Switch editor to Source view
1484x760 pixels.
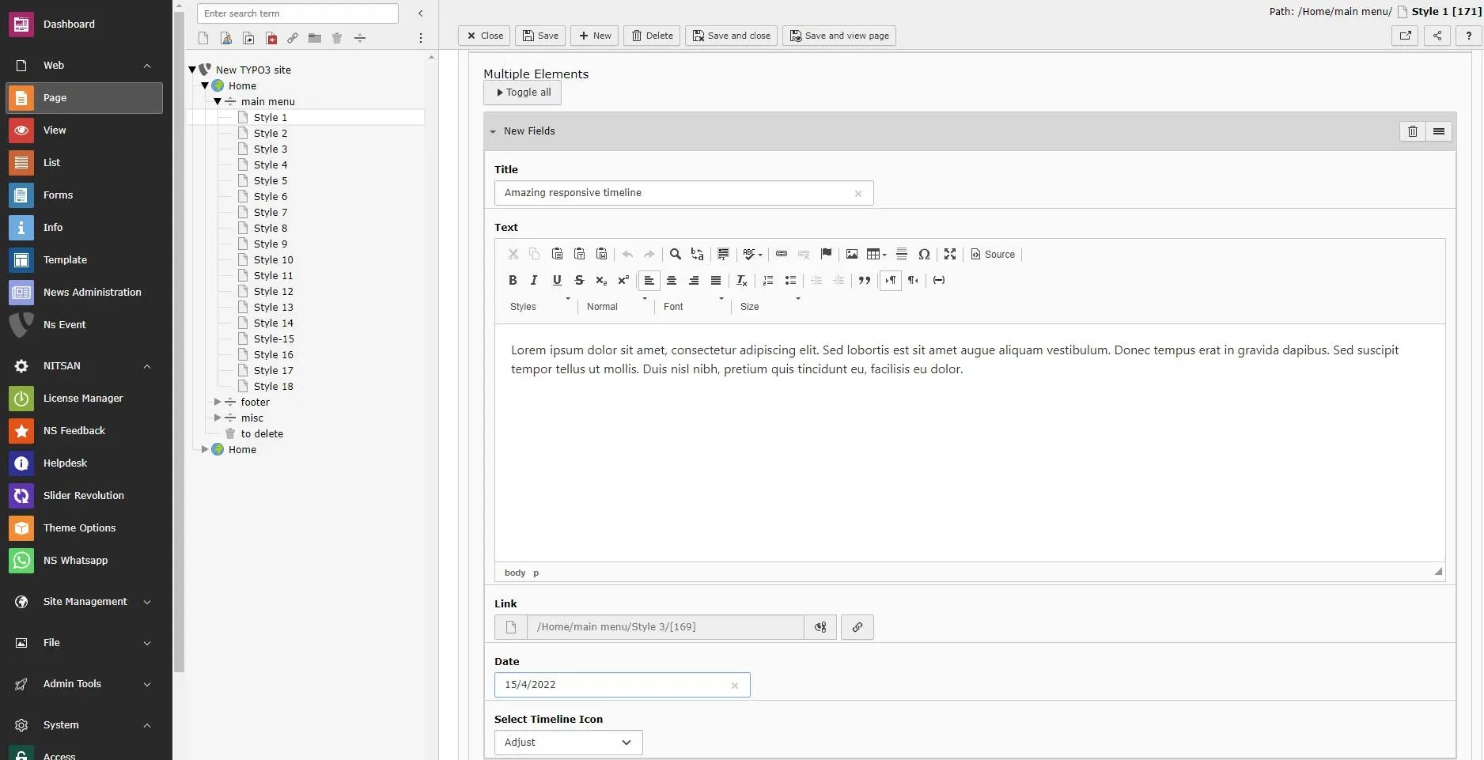point(993,254)
